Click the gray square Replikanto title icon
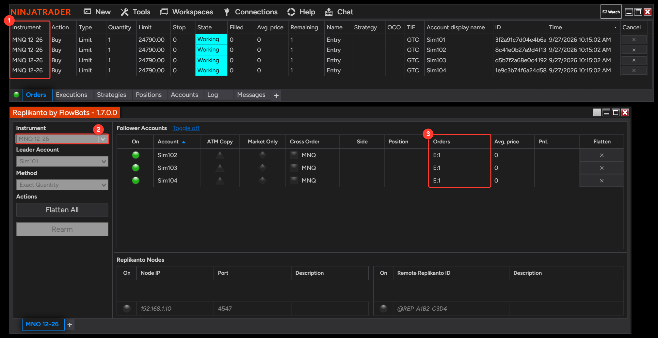The width and height of the screenshot is (658, 338). pos(597,112)
